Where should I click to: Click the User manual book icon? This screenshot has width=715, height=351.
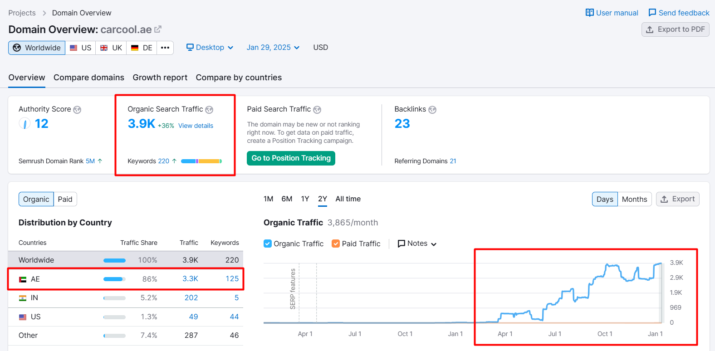[589, 13]
